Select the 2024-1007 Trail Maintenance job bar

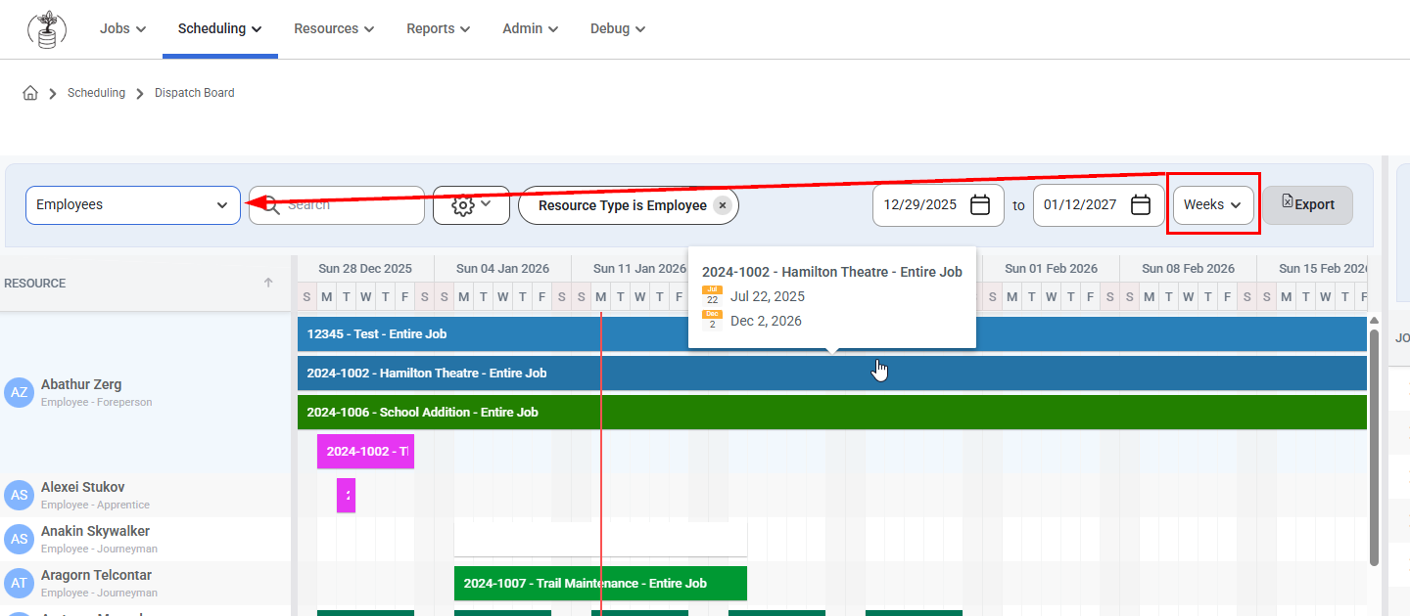coord(600,583)
